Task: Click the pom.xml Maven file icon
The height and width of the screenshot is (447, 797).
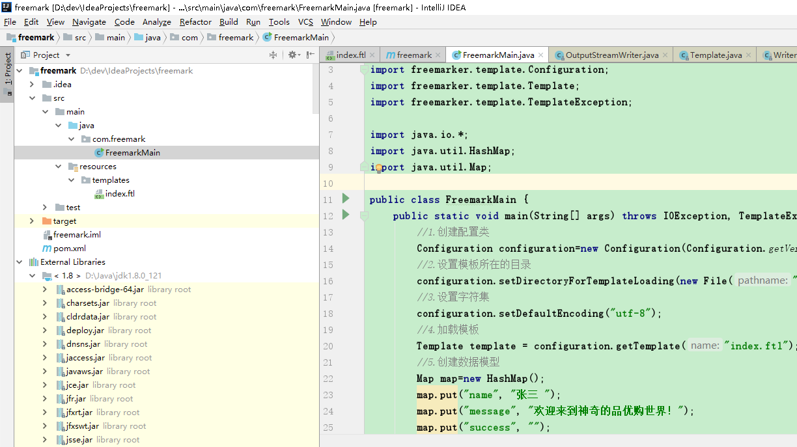Action: [x=47, y=249]
